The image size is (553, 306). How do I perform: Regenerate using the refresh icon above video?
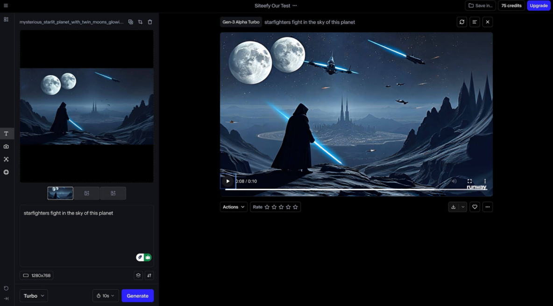click(462, 22)
